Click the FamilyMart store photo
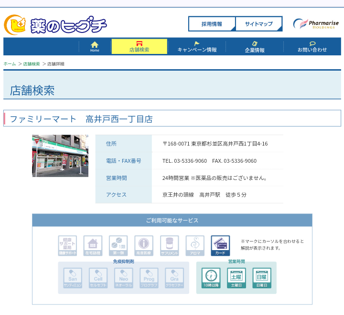The height and width of the screenshot is (315, 344). click(60, 156)
